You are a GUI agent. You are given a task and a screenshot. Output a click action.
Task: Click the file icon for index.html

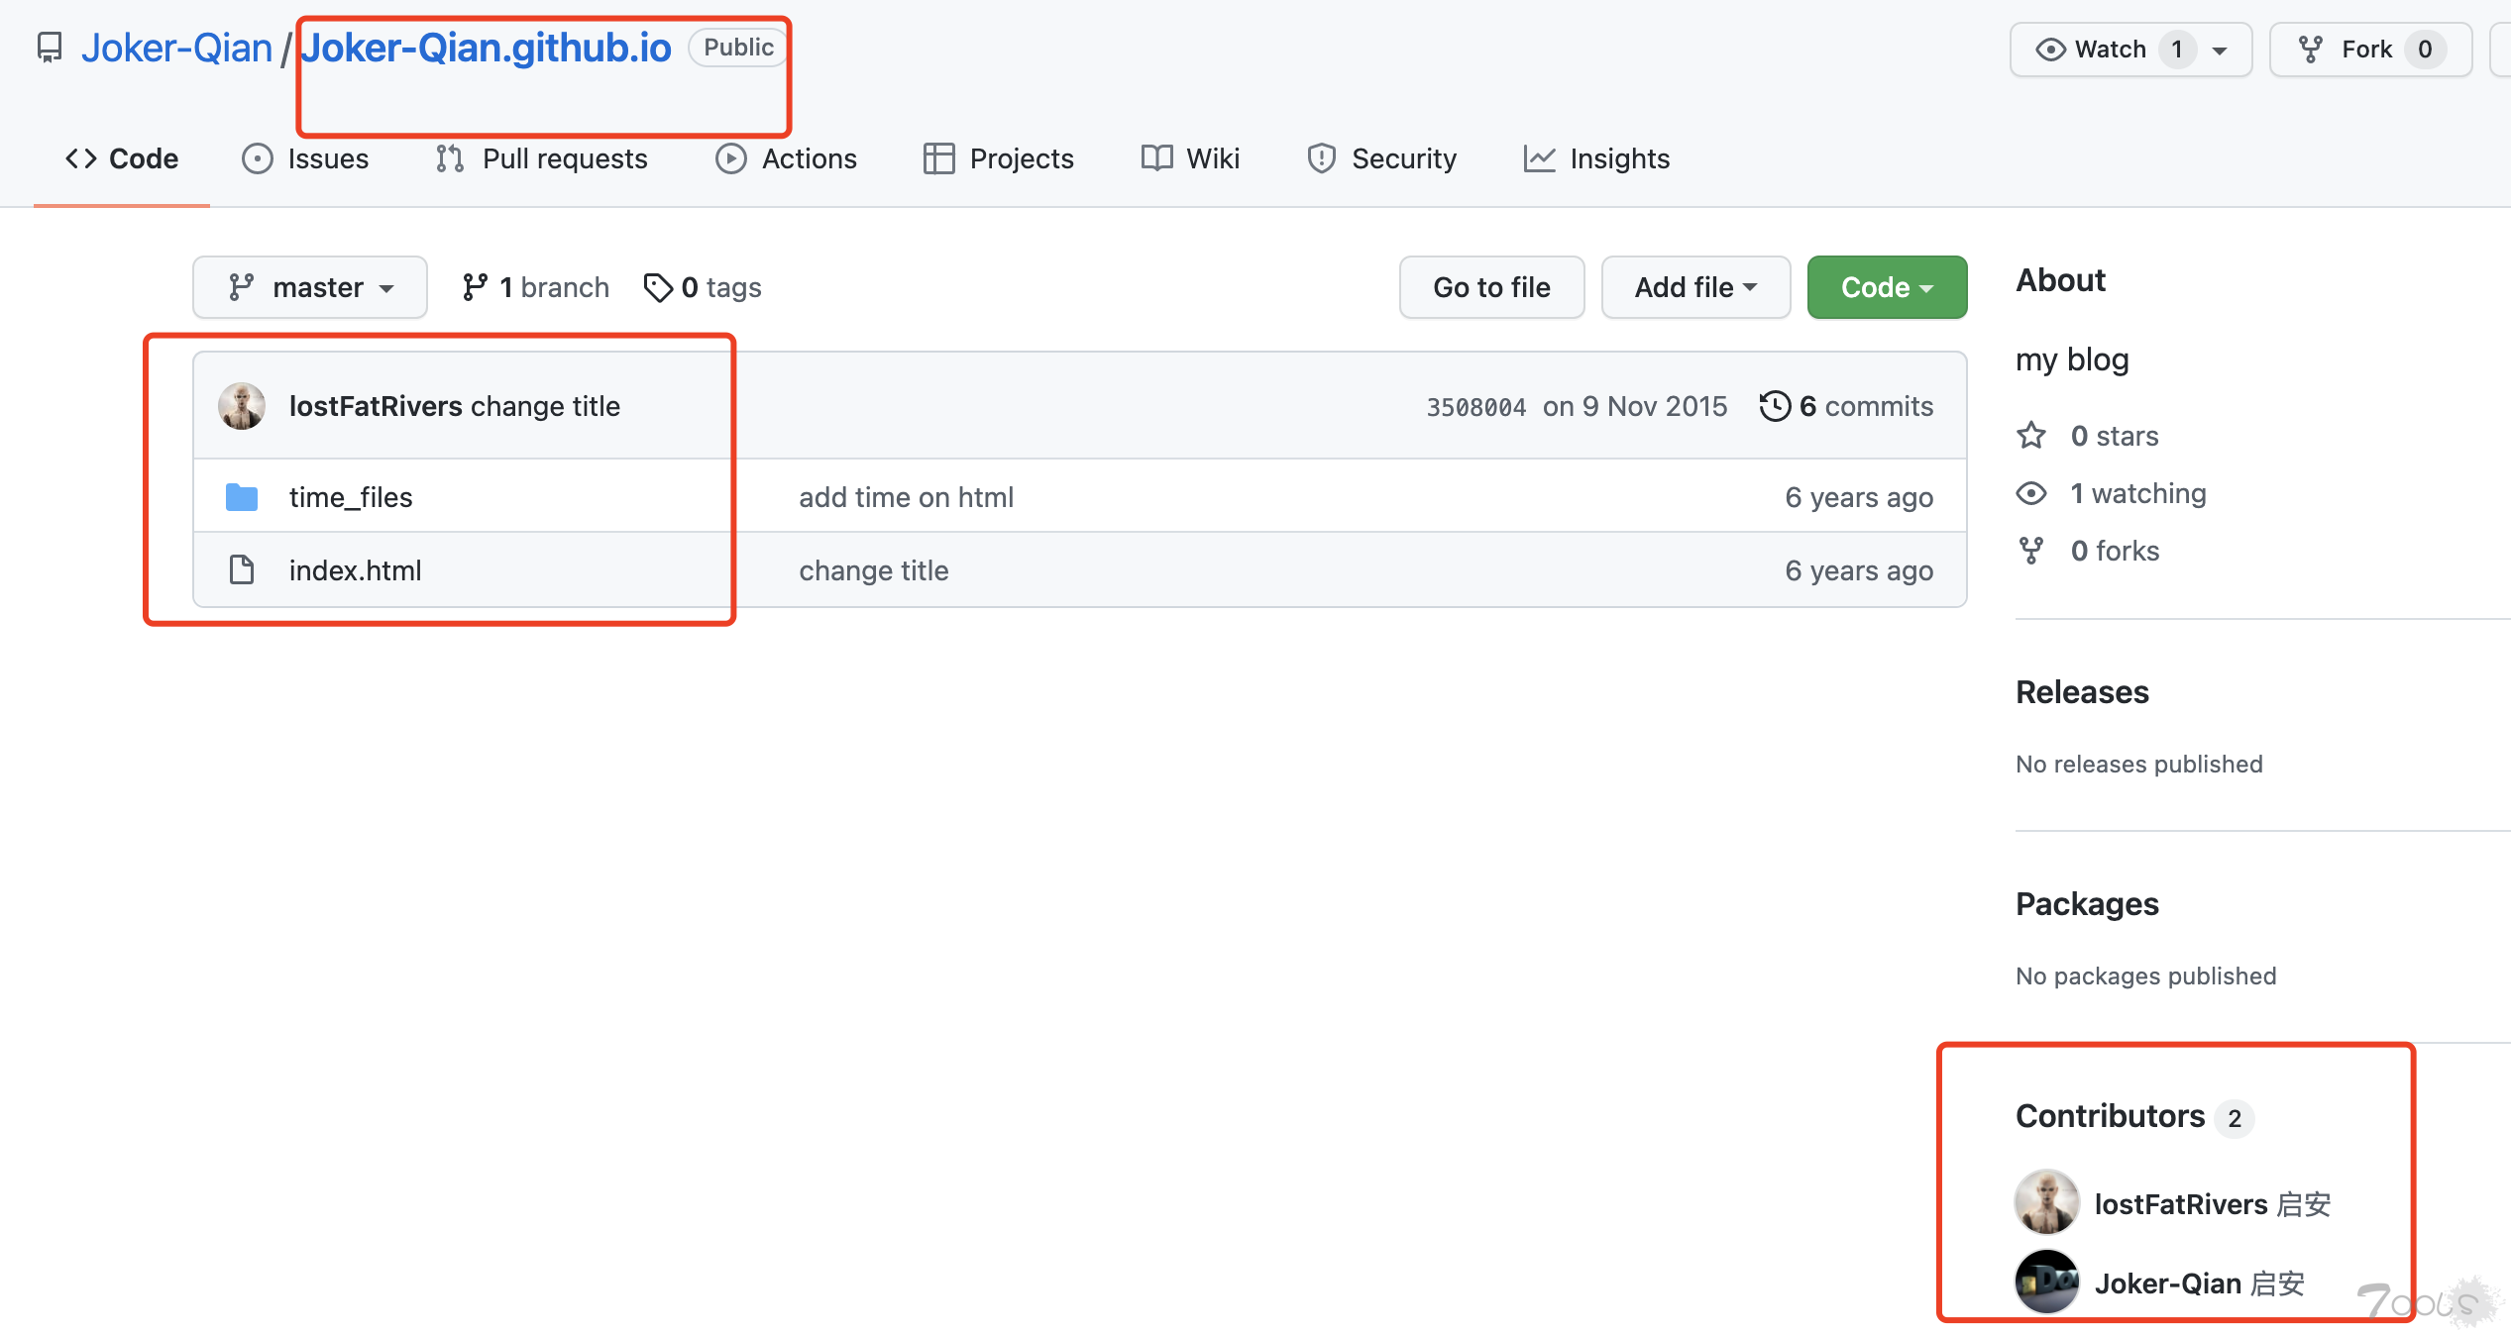click(242, 569)
